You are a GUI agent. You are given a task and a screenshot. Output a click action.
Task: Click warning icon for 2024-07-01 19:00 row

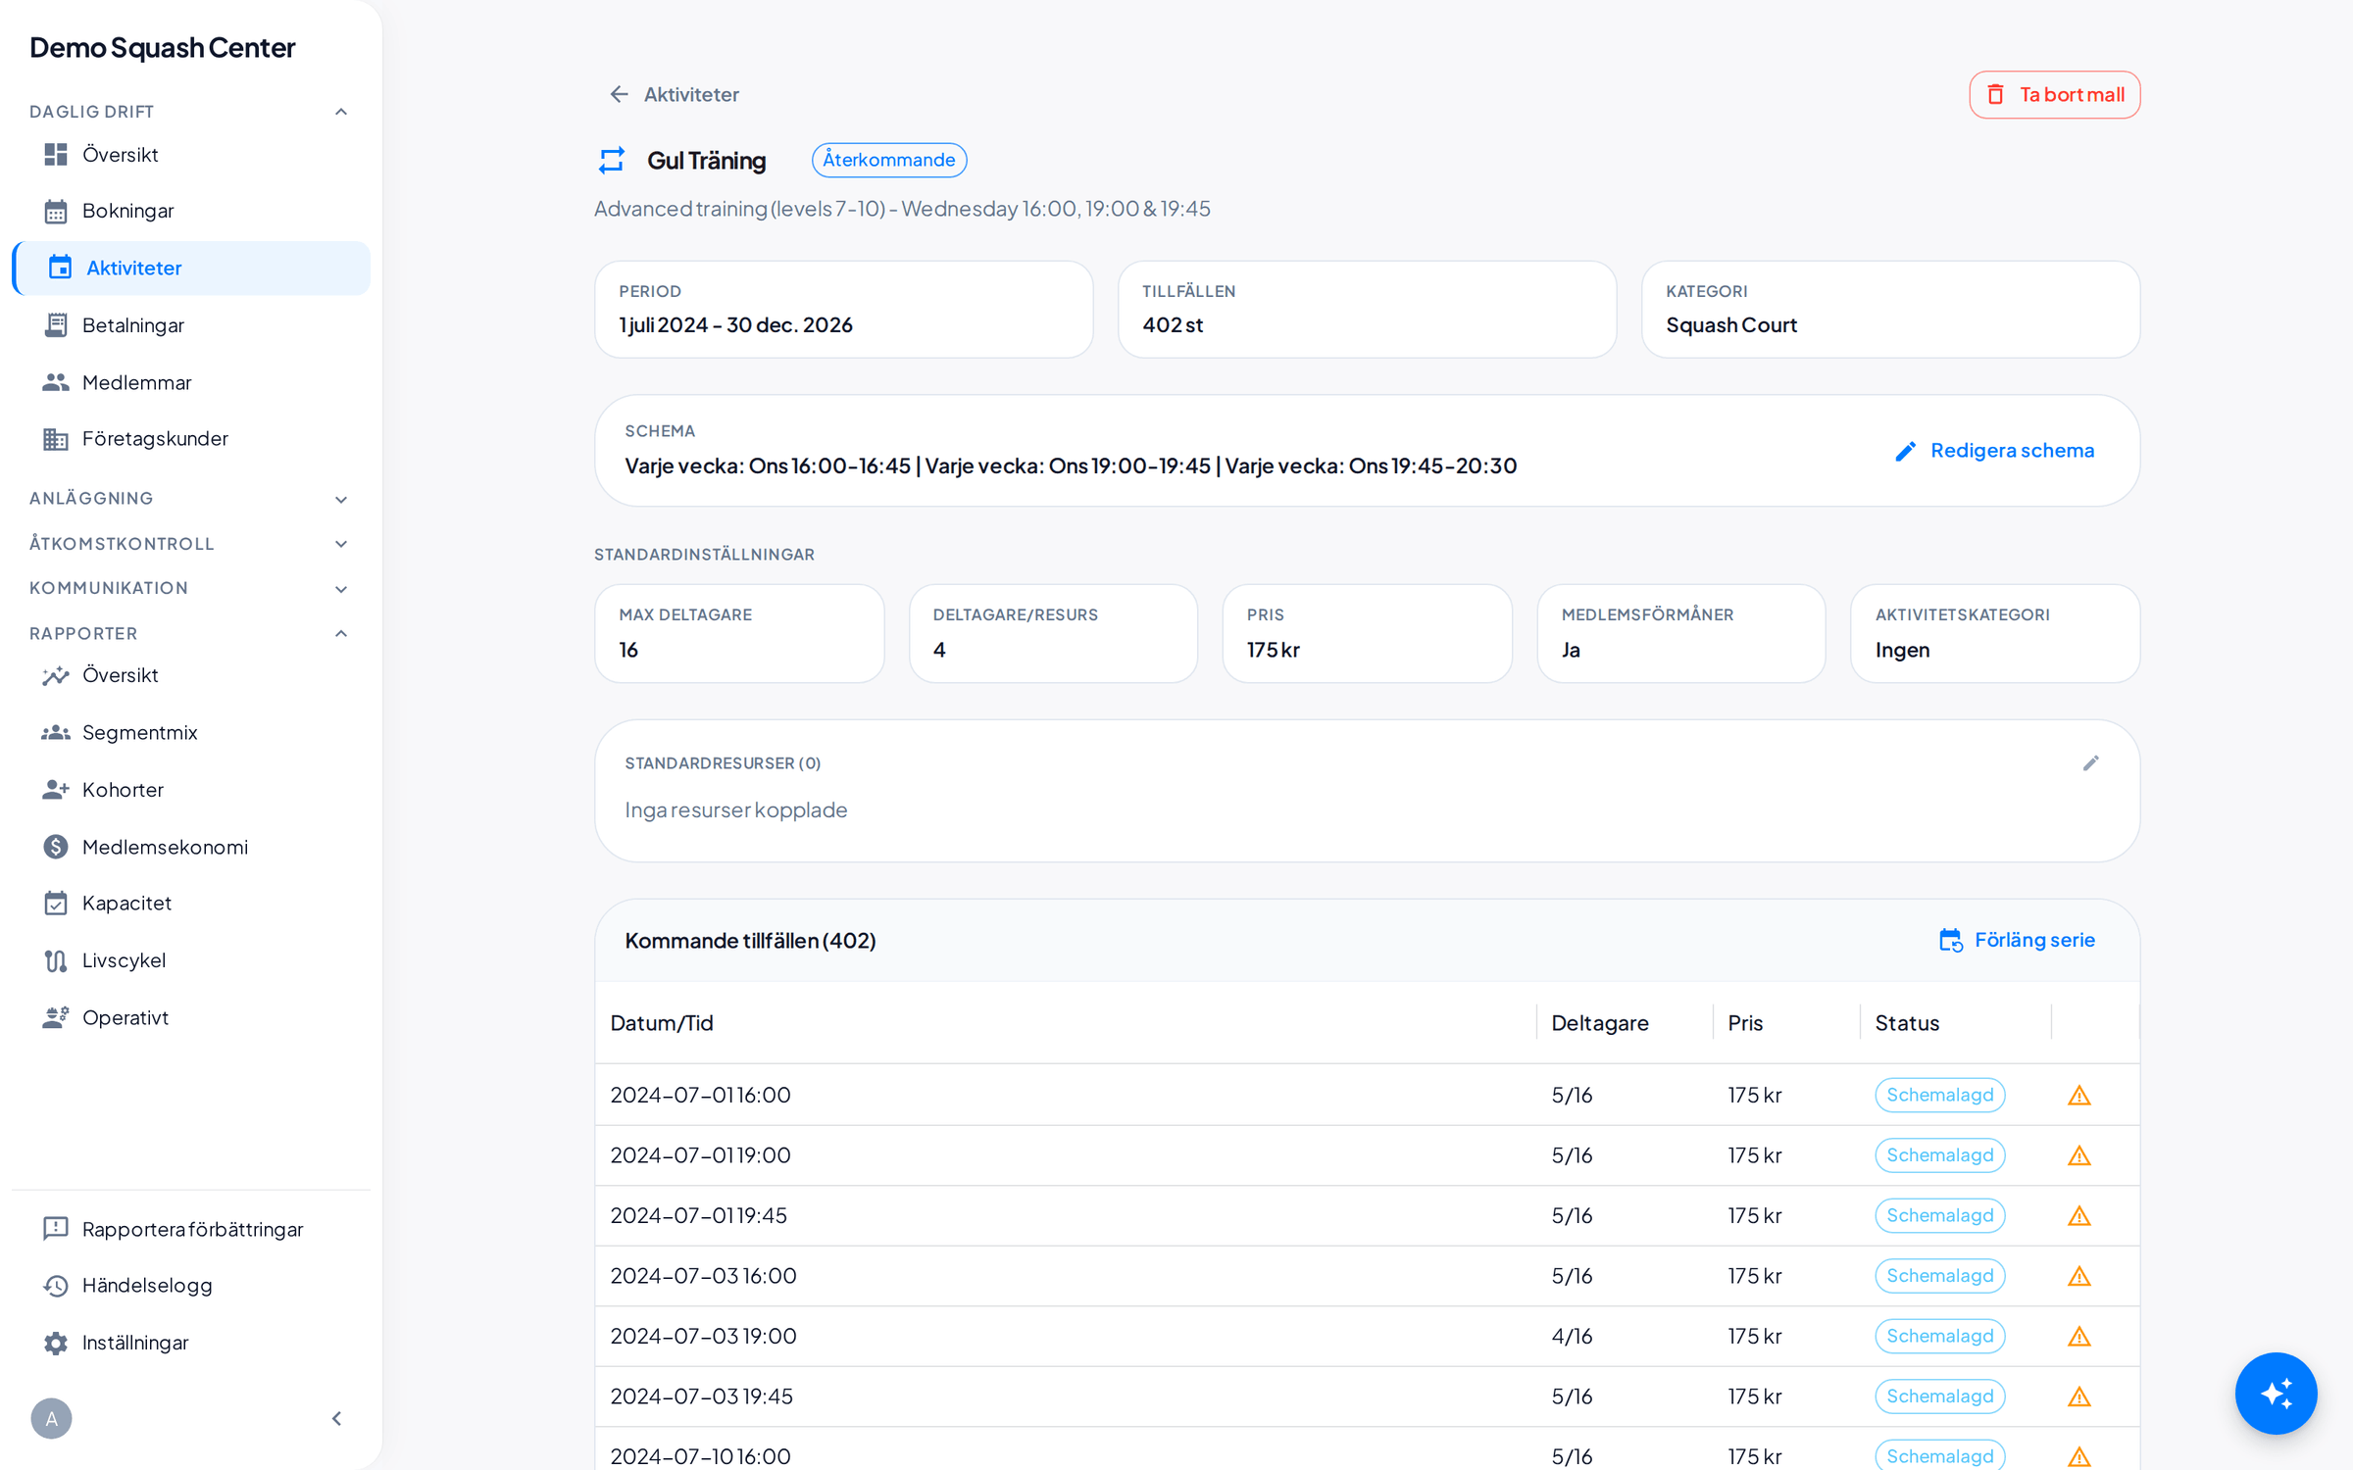[x=2078, y=1155]
